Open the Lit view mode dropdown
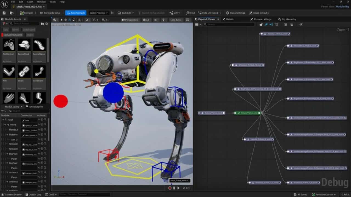This screenshot has height=197, width=351. pos(147,20)
